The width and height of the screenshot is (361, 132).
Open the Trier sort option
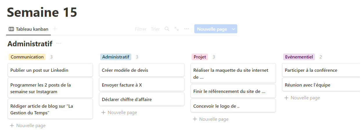point(155,29)
